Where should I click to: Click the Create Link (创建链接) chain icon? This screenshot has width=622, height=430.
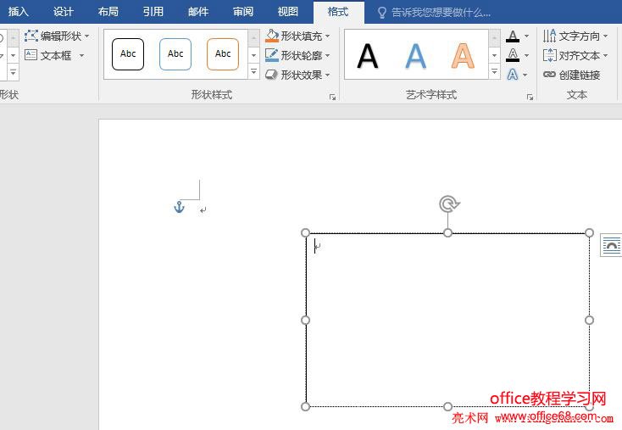point(549,75)
